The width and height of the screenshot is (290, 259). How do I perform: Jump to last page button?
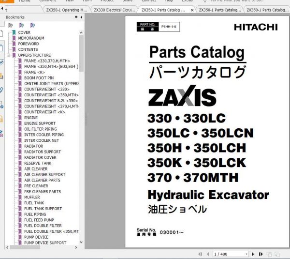261,254
